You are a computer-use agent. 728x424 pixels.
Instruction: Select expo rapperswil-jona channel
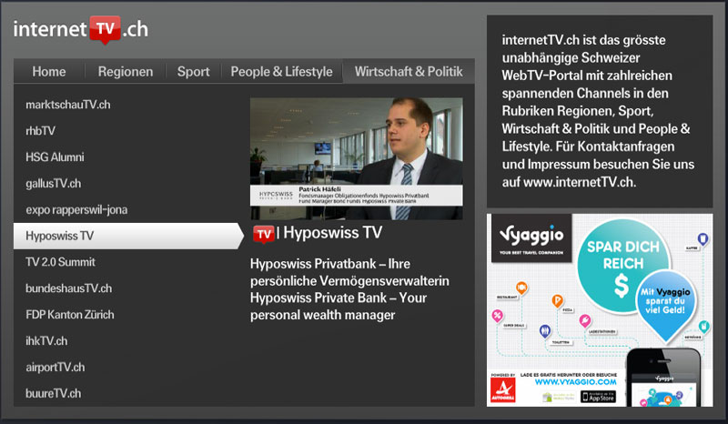click(x=76, y=209)
